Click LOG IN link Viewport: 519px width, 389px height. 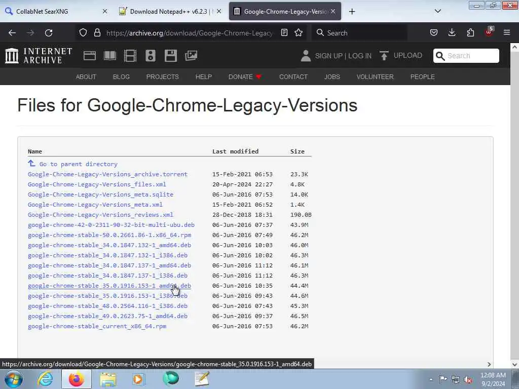[x=360, y=56]
